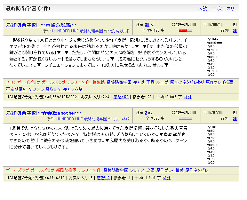Visit author ゼフィガルド's page
Screen dimensions: 247x200
point(120,31)
